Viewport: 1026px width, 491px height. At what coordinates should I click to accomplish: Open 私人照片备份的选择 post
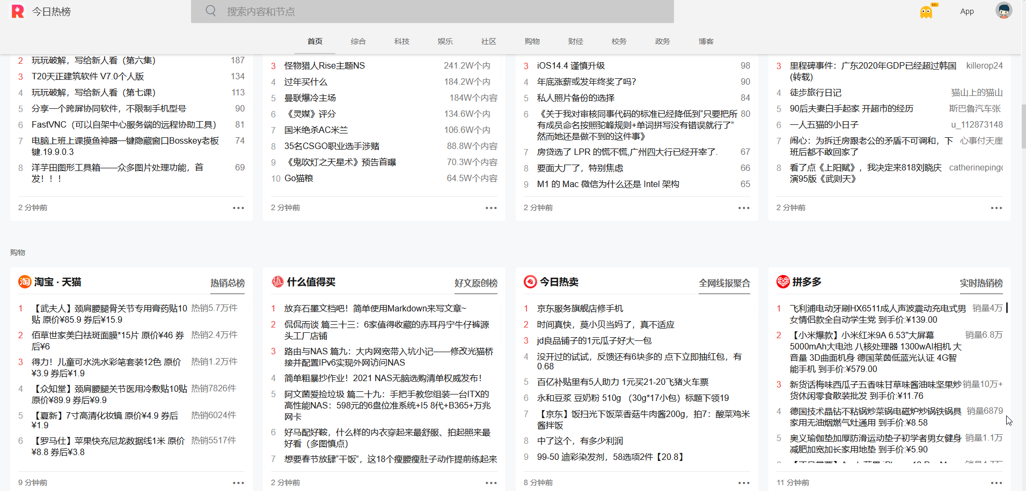tap(576, 98)
